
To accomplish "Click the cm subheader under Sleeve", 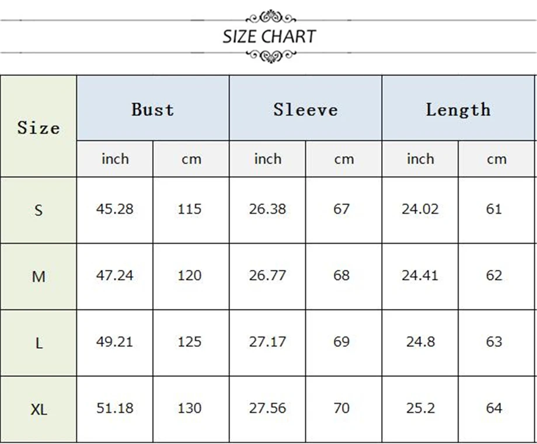I will pyautogui.click(x=343, y=159).
